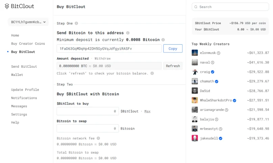Click naval avatar thumbnail
Image resolution: width=273 pixels, height=163 pixels.
coord(195,62)
